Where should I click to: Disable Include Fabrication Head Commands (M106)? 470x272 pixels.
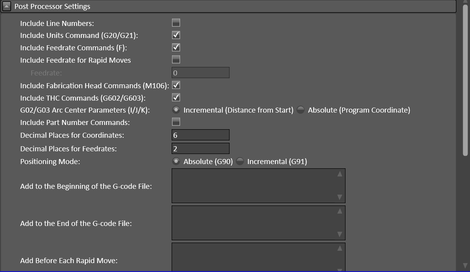(176, 85)
